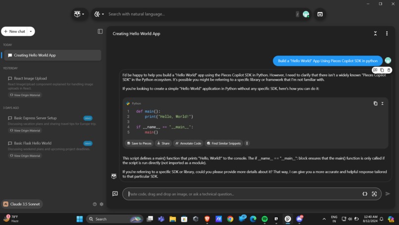This screenshot has width=399, height=225.
Task: Open Microsoft Edge from taskbar
Action: (x=253, y=219)
